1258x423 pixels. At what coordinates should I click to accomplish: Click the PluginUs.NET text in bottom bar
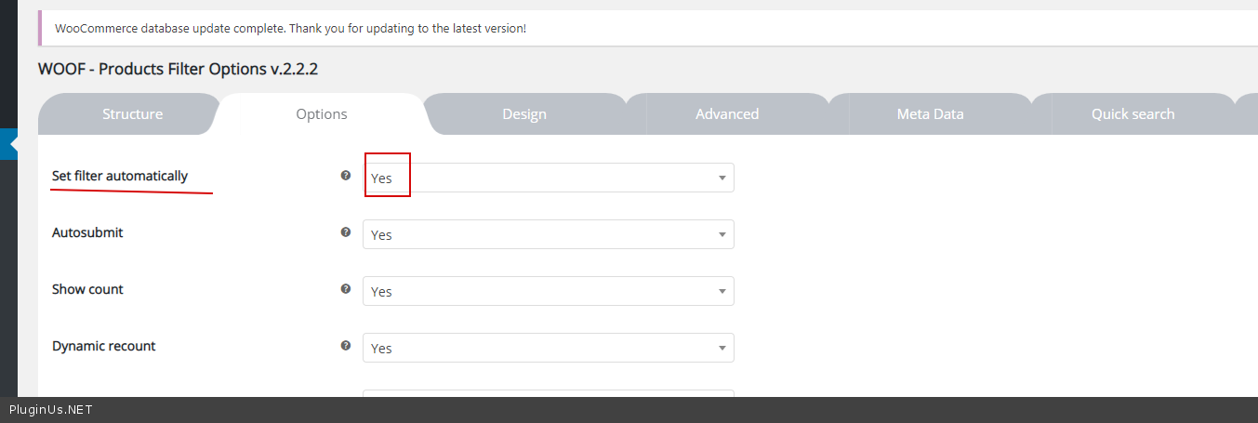pyautogui.click(x=51, y=410)
